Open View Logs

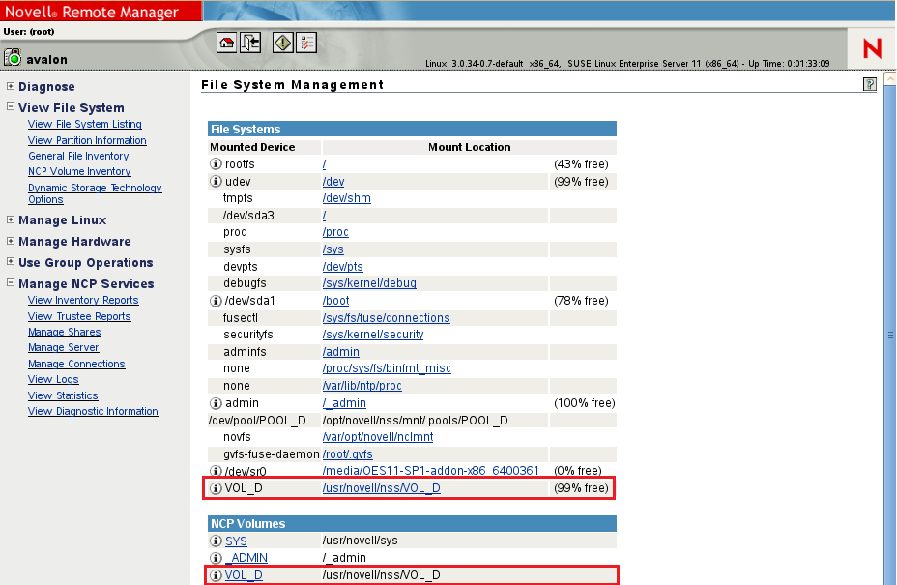point(53,379)
